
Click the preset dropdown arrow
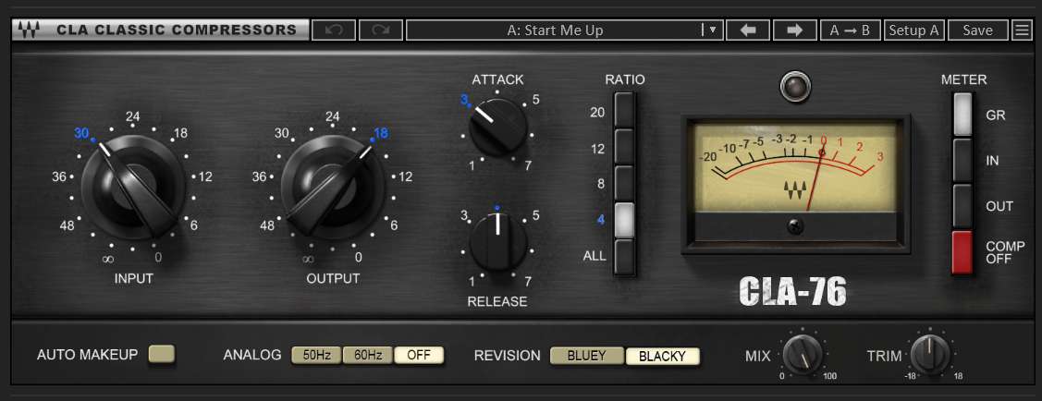click(711, 30)
